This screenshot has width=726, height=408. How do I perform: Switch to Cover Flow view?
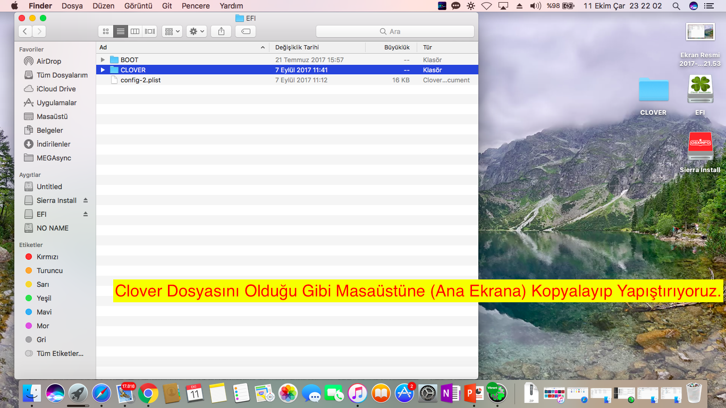tap(150, 31)
